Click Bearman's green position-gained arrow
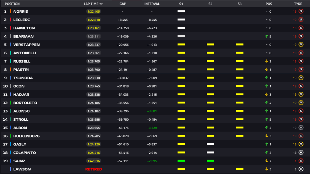The height and width of the screenshot is (174, 310). coord(267,36)
